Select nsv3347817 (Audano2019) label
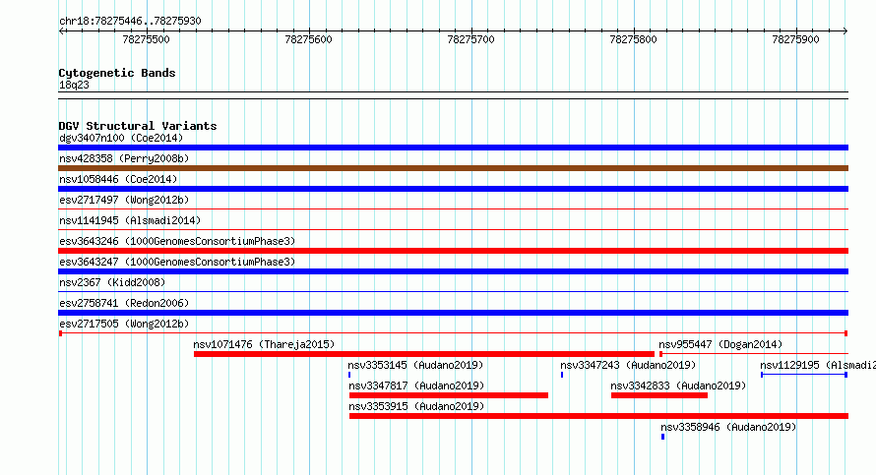 [416, 386]
